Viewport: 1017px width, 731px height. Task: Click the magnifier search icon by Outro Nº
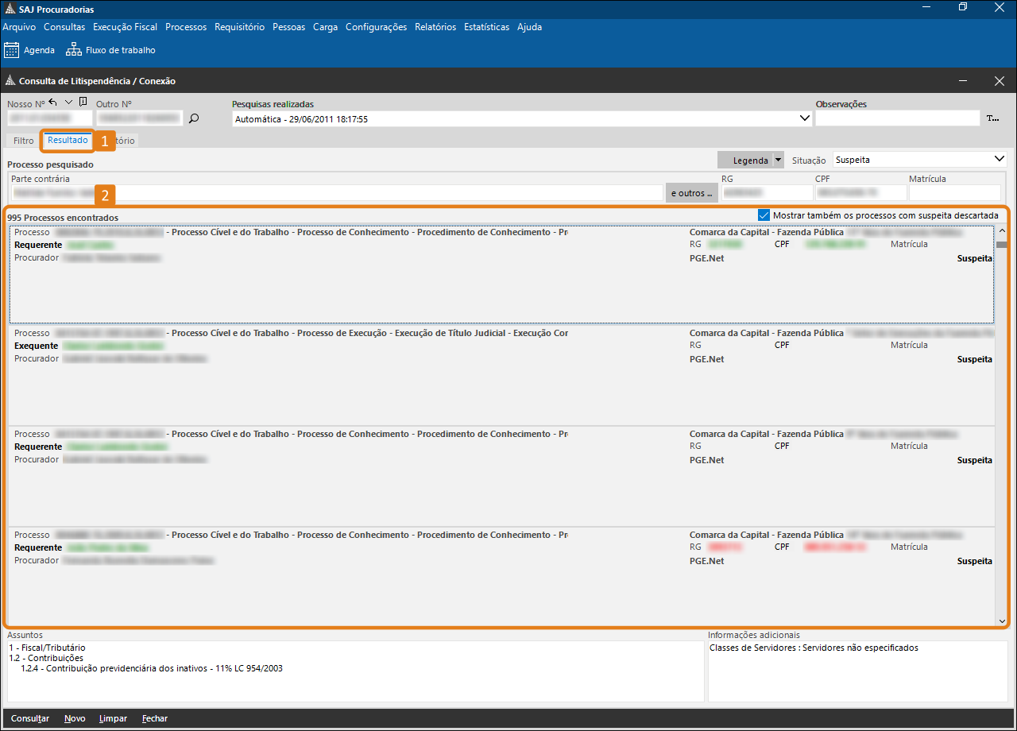(194, 118)
